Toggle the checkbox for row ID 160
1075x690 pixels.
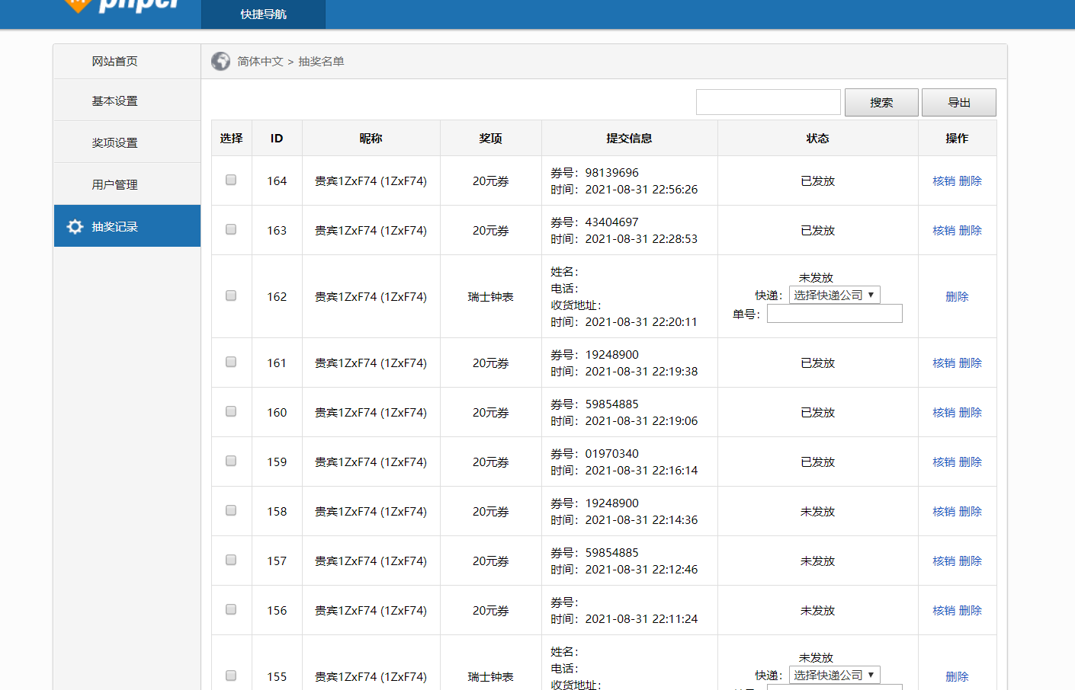pyautogui.click(x=231, y=411)
